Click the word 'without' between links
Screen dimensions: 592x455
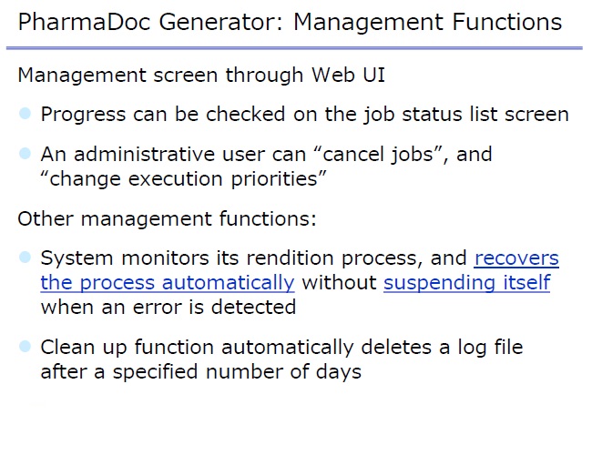click(339, 283)
